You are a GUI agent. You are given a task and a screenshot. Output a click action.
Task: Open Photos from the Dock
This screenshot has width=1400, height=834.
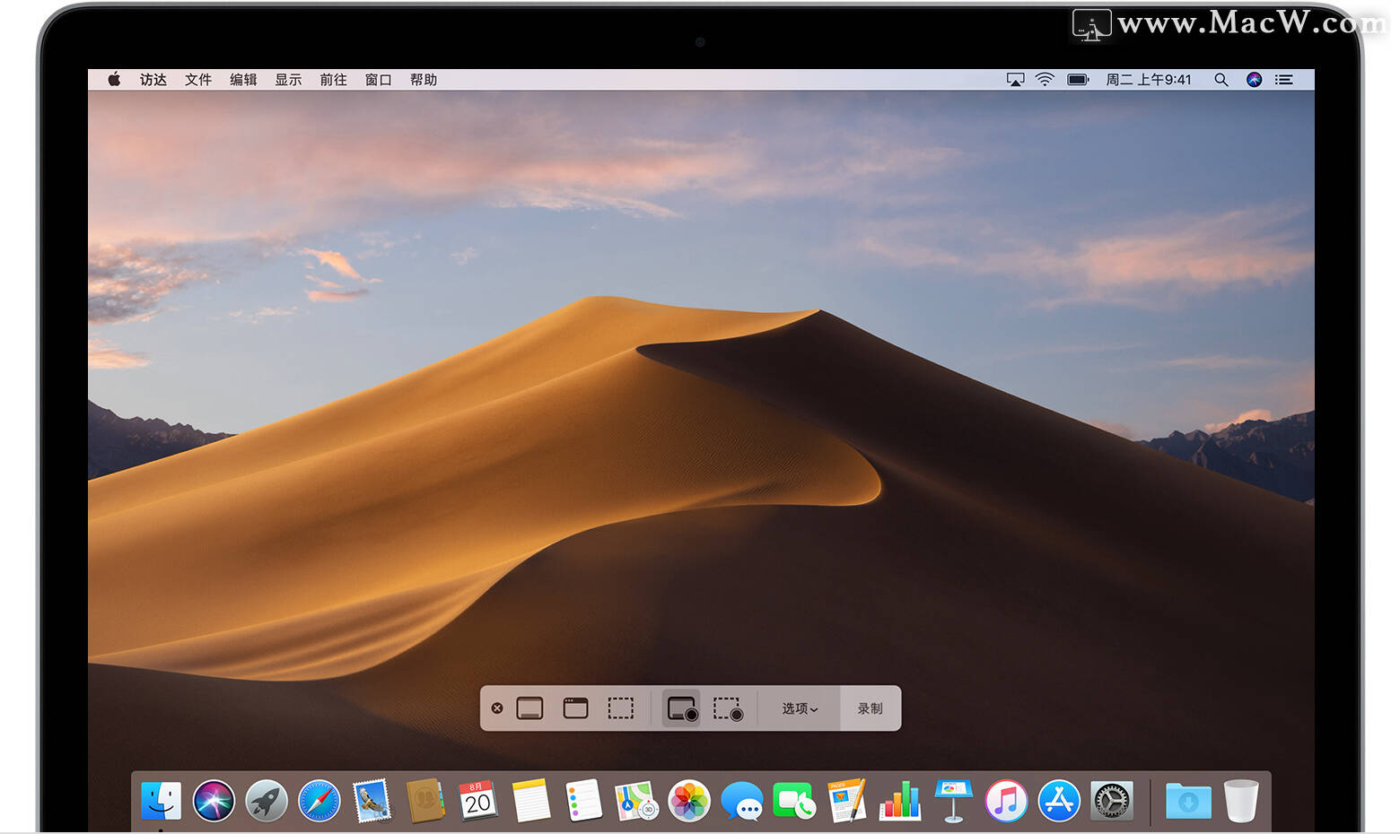(689, 801)
